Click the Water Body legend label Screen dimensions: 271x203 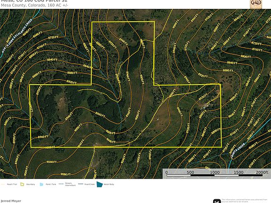(x=109, y=184)
